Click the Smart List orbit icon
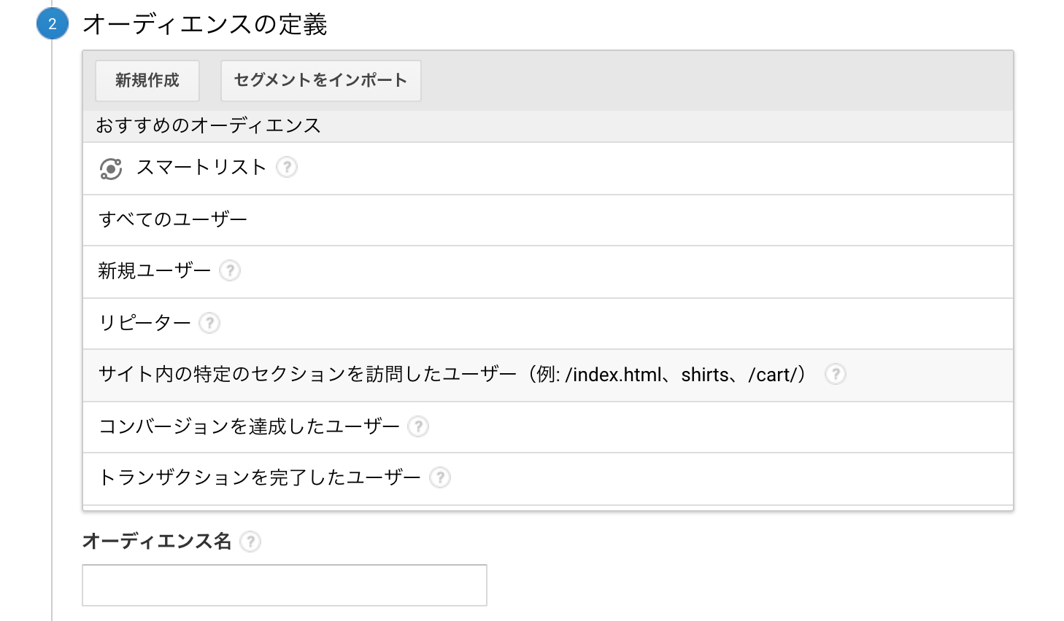This screenshot has width=1064, height=621. coord(110,168)
